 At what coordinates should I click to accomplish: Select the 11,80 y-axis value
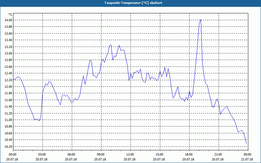coord(9,93)
